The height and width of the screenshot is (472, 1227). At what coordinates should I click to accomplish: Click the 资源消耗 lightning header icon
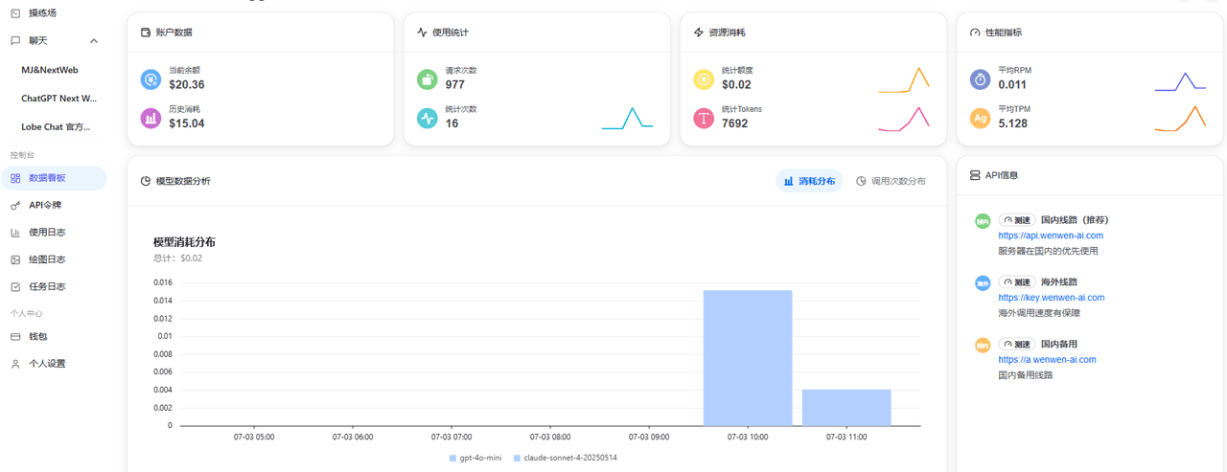pyautogui.click(x=699, y=33)
